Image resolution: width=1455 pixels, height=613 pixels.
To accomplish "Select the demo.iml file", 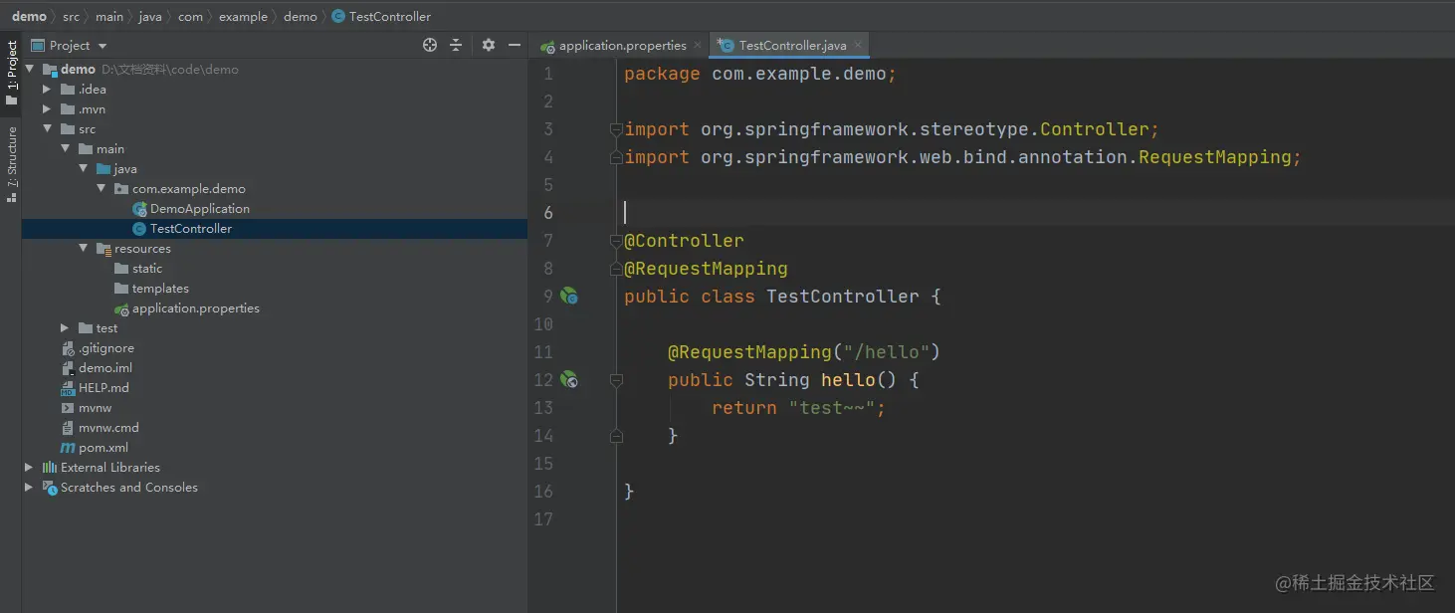I will coord(104,368).
